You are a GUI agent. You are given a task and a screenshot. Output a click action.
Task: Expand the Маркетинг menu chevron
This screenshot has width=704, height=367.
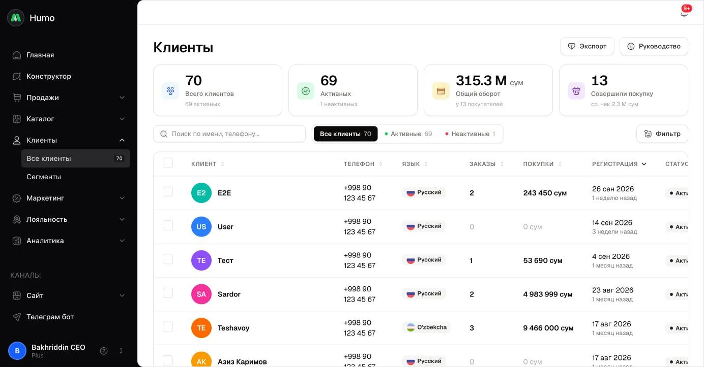pyautogui.click(x=122, y=198)
